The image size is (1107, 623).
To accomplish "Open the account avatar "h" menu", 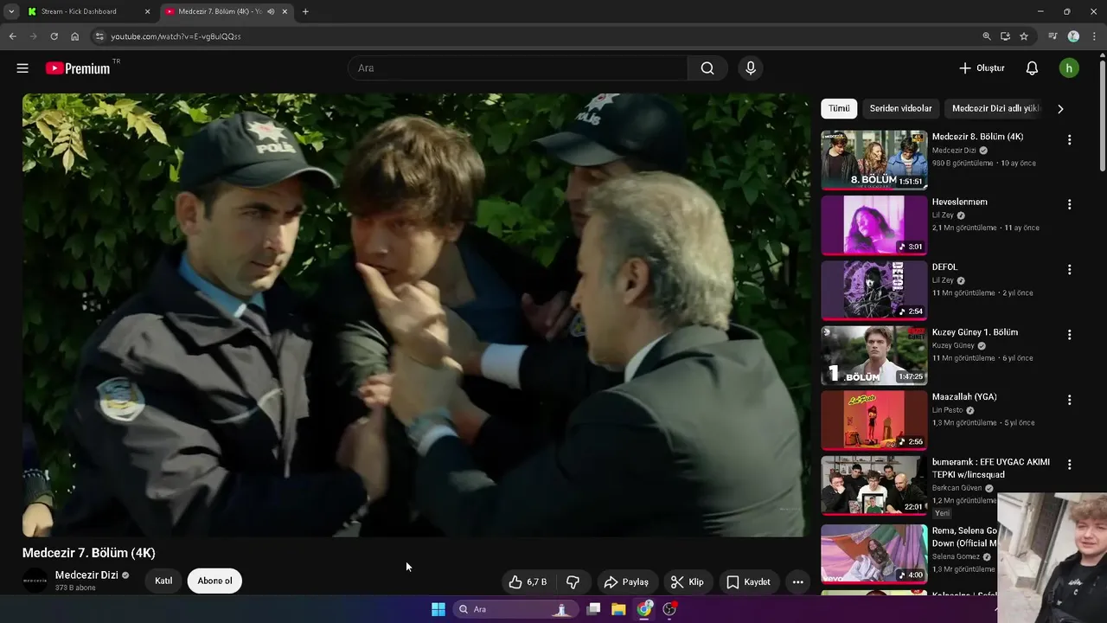I will pyautogui.click(x=1069, y=68).
